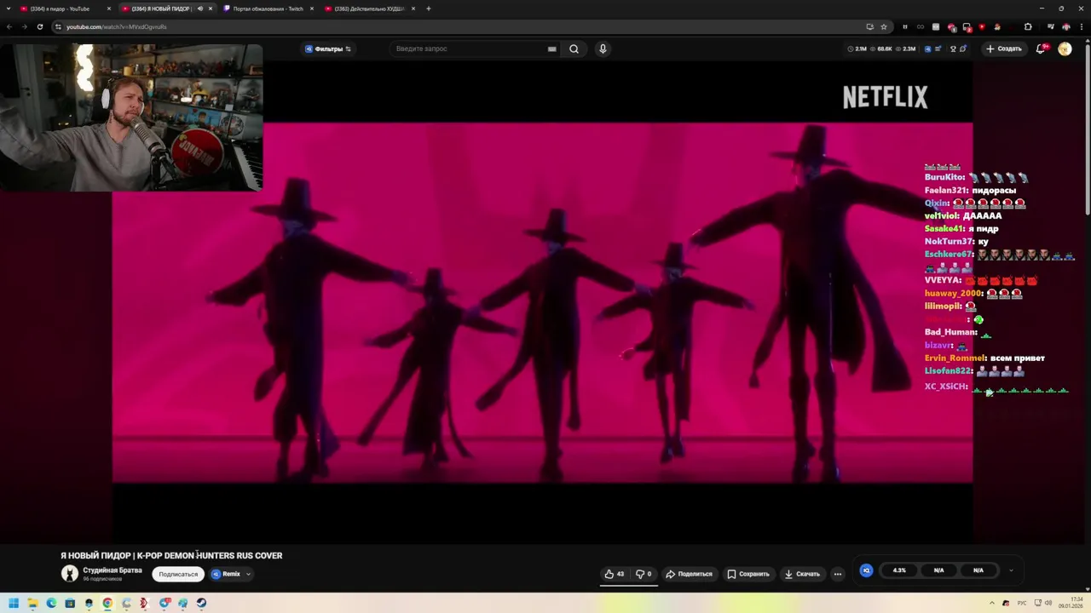Open the YouTube account avatar menu
1091x613 pixels.
[x=1065, y=49]
